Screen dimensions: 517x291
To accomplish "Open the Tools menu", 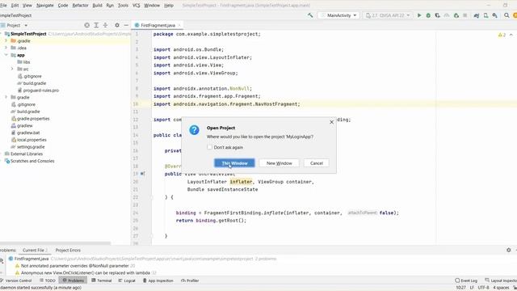I will (123, 6).
